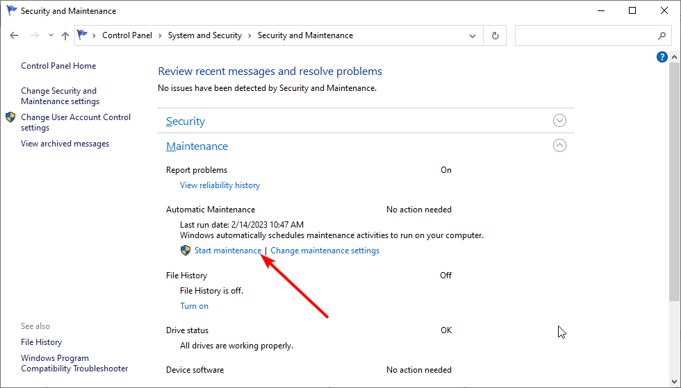
Task: Open the recent locations dropdown arrow
Action: (x=51, y=35)
